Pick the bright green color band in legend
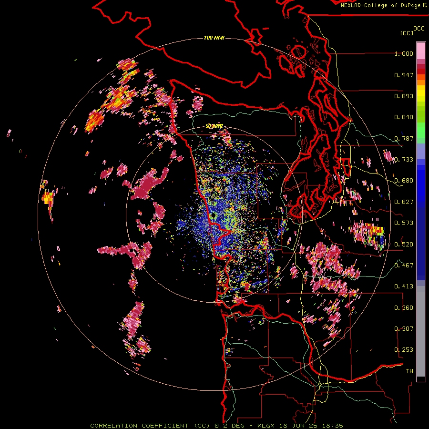Viewport: 429px width, 429px height. click(x=421, y=130)
